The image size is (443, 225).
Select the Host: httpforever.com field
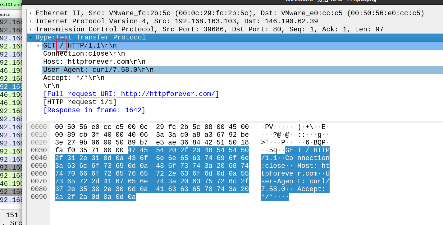click(x=94, y=62)
